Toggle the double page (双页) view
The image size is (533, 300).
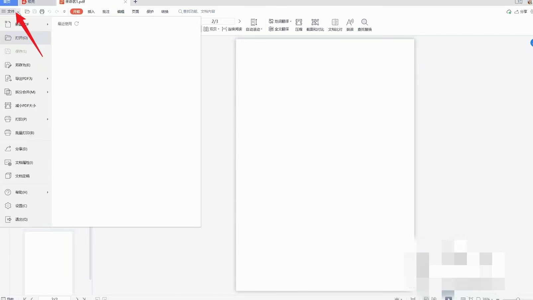211,29
